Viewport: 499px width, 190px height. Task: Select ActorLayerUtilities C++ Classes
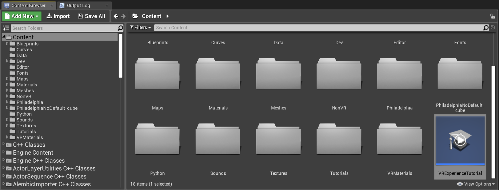tap(54, 168)
